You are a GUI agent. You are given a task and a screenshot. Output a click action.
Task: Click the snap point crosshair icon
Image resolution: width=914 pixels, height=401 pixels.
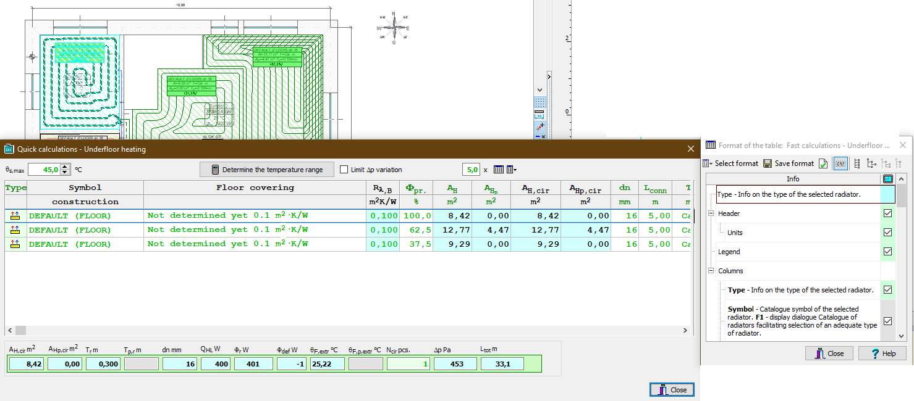click(540, 126)
